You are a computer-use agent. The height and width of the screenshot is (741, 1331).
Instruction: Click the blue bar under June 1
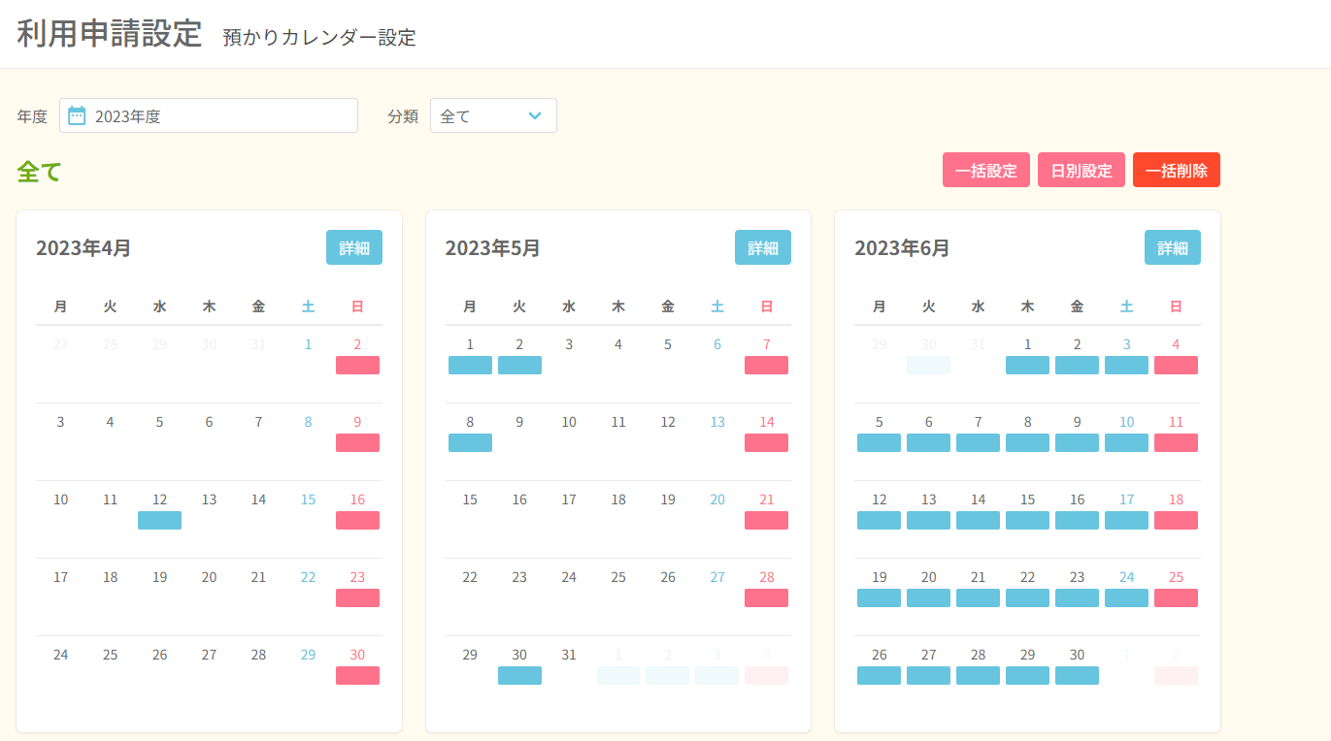click(x=1027, y=365)
